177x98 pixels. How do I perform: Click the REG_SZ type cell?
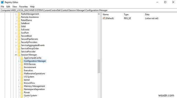click(127, 18)
